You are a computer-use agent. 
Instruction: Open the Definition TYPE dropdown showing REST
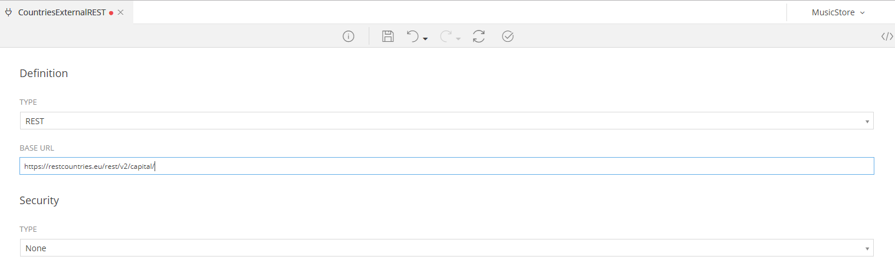tap(447, 121)
